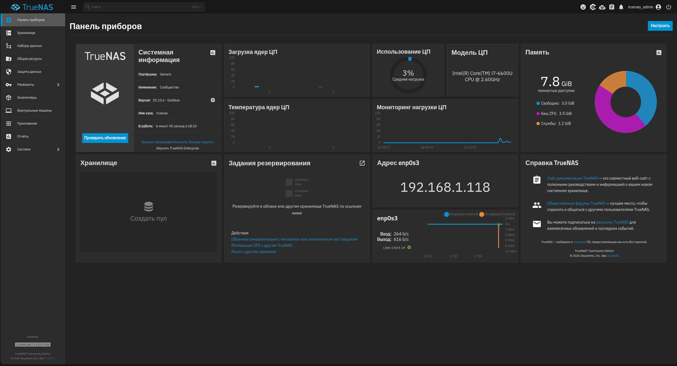Open the feedback smiley icon
Image resolution: width=677 pixels, height=366 pixels.
point(583,7)
